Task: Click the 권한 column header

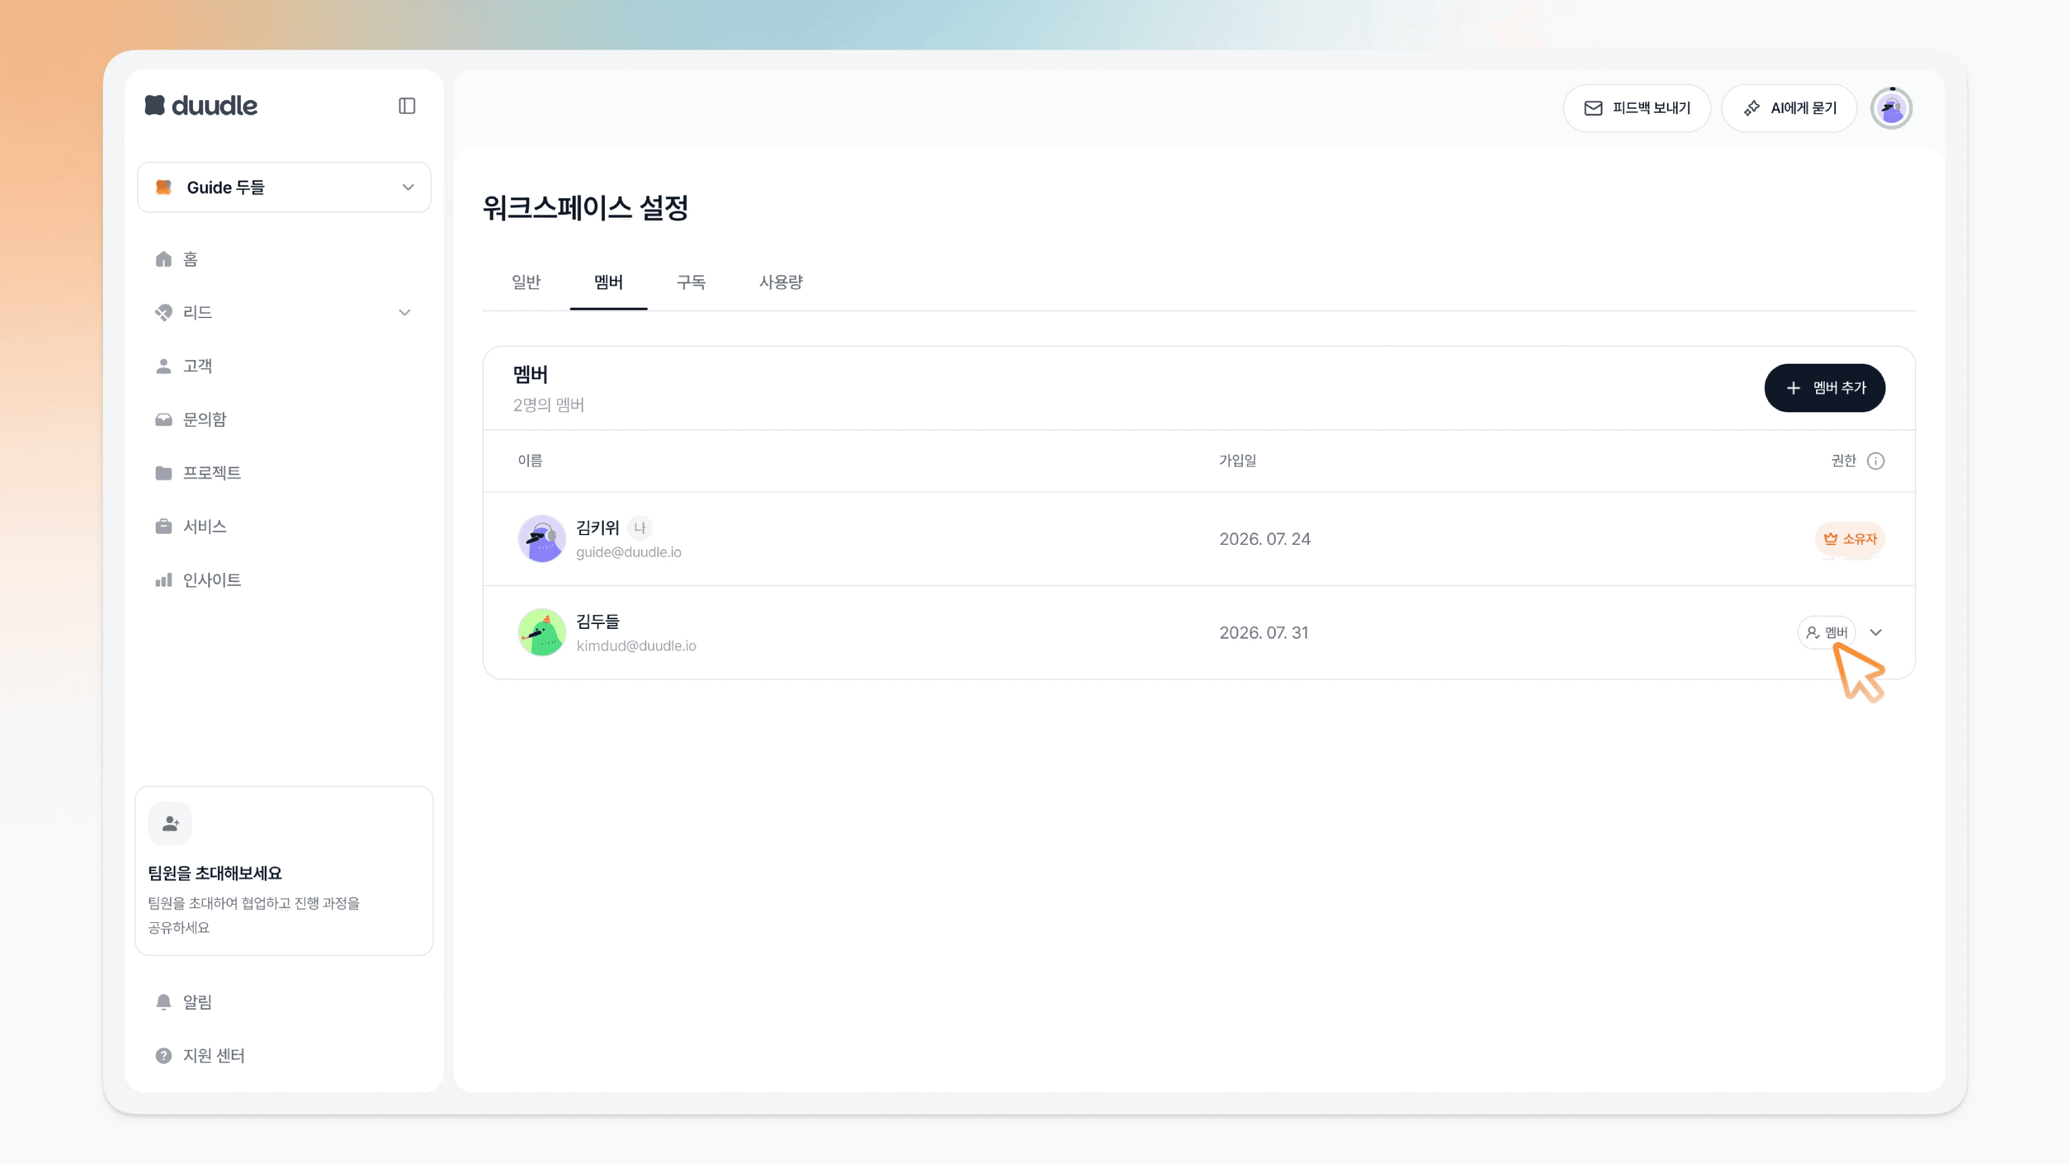Action: click(x=1844, y=460)
